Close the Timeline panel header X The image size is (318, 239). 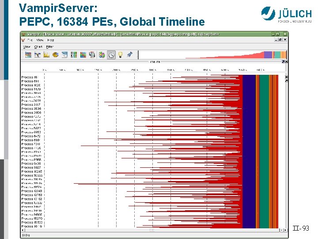point(286,62)
